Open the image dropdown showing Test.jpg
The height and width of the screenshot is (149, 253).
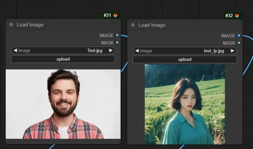click(63, 50)
